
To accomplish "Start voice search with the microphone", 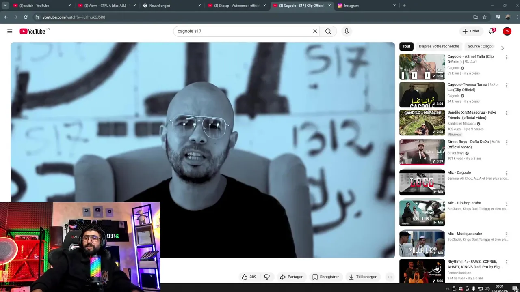I will (x=347, y=31).
